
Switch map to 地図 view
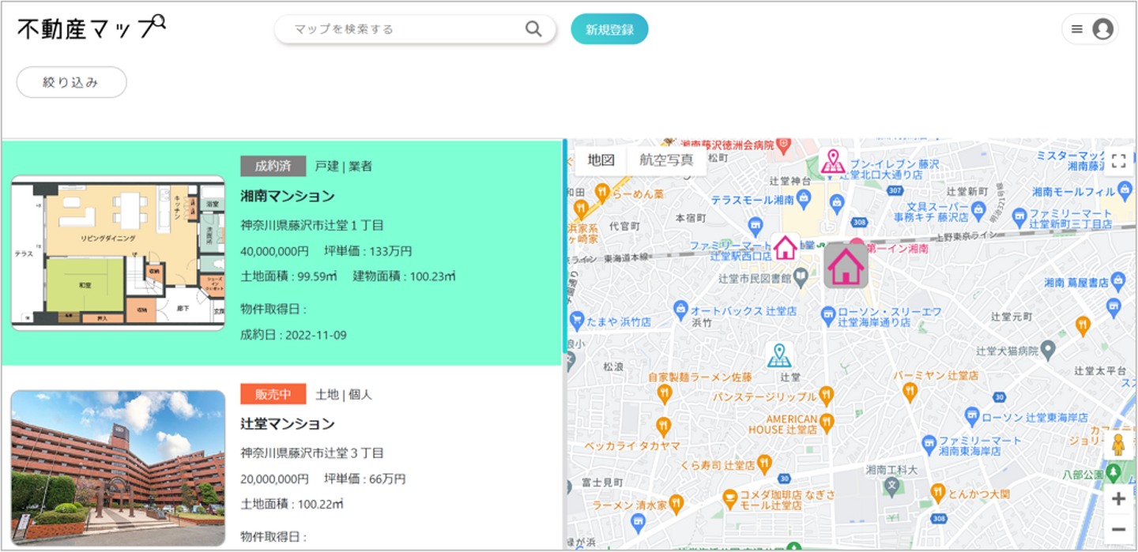[601, 160]
